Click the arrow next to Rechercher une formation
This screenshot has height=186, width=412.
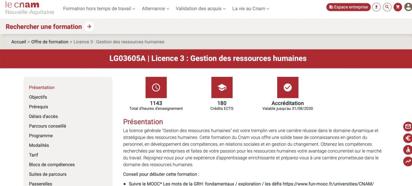89,27
